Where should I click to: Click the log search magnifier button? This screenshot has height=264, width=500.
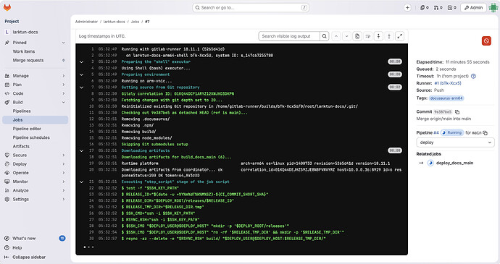click(325, 36)
